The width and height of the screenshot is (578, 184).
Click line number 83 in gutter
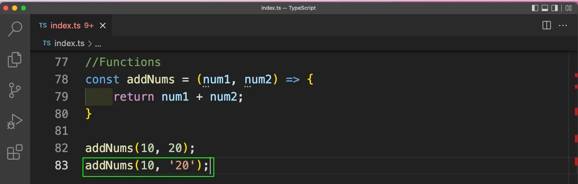coord(62,166)
